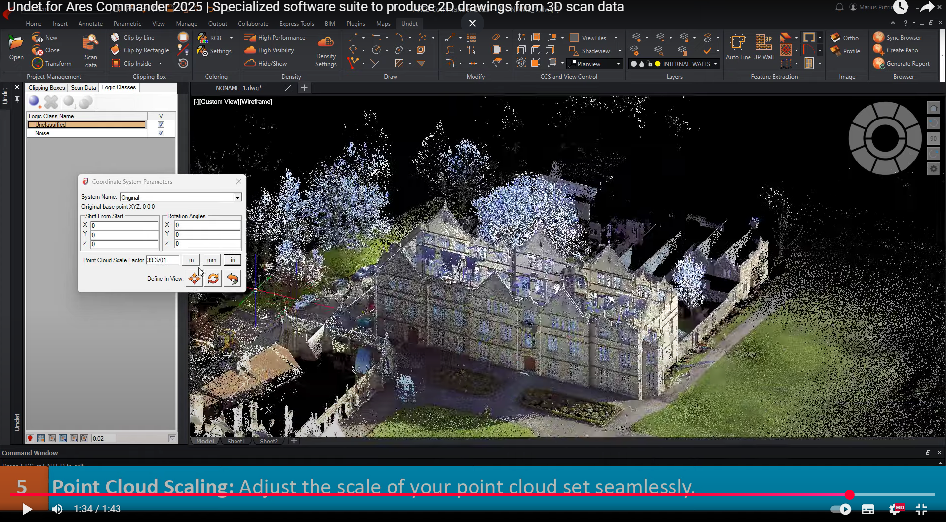The image size is (946, 522).
Task: Click the Hide/Show density icon
Action: click(x=250, y=64)
